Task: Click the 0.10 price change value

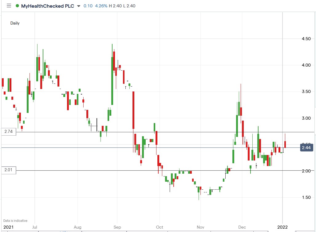Action: point(87,6)
